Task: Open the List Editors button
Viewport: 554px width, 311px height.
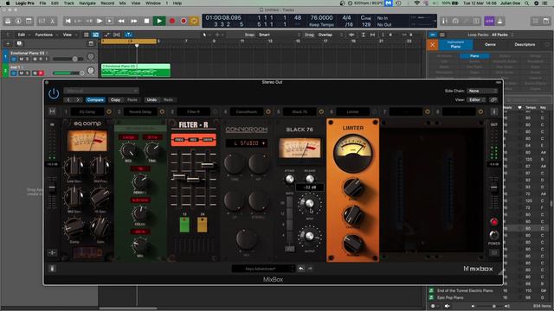Action: (536, 21)
